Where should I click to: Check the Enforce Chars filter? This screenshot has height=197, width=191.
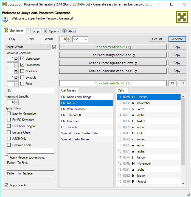(9, 132)
